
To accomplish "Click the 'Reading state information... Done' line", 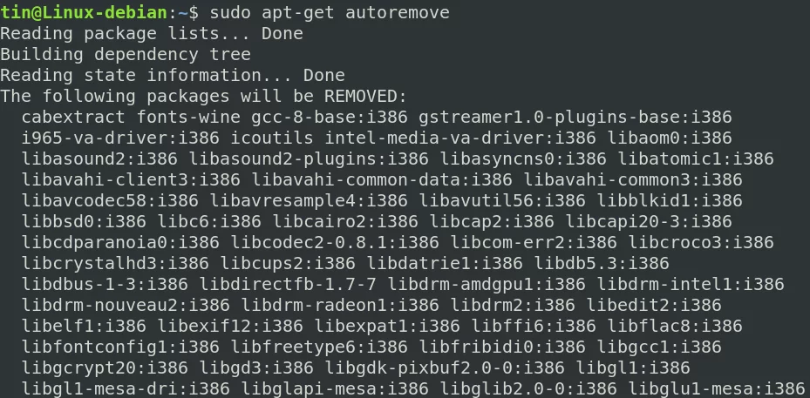I will click(x=172, y=76).
